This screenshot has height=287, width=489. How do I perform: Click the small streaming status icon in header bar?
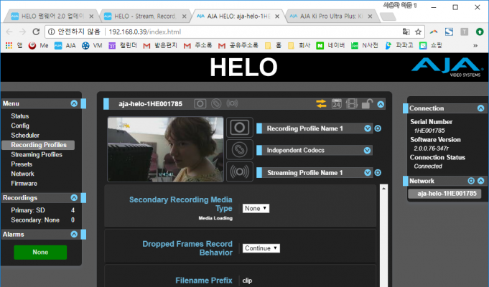click(x=232, y=103)
